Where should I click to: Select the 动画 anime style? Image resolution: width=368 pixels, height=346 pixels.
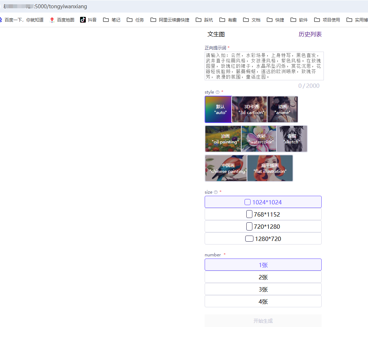pyautogui.click(x=283, y=109)
